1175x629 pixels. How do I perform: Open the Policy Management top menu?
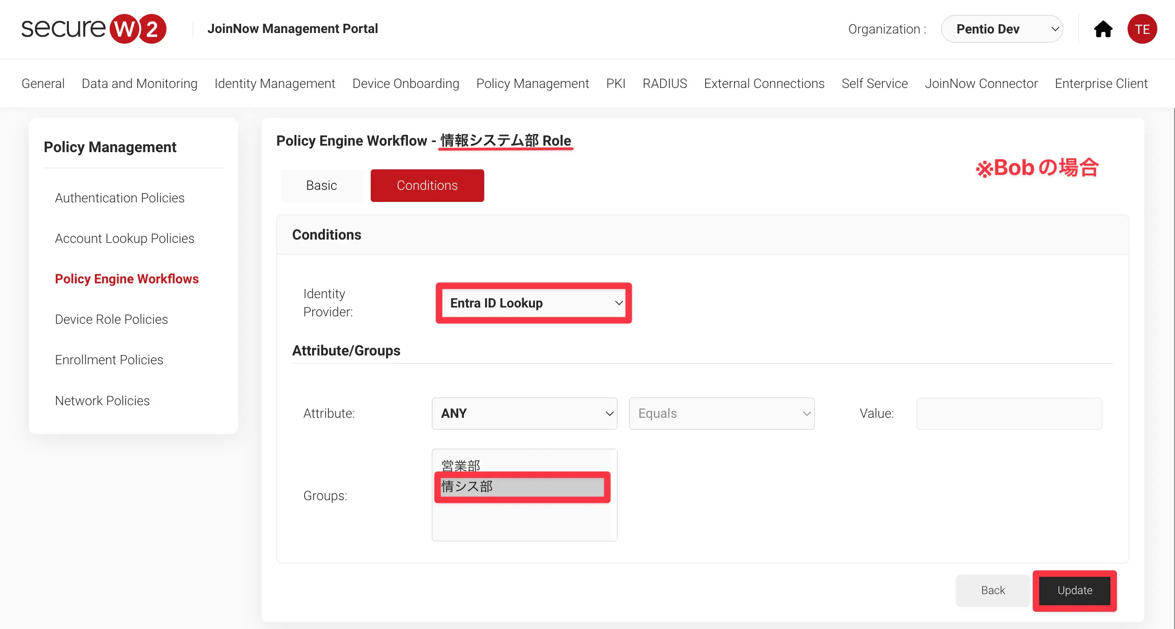(x=532, y=84)
